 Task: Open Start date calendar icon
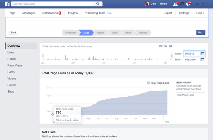point(202,54)
